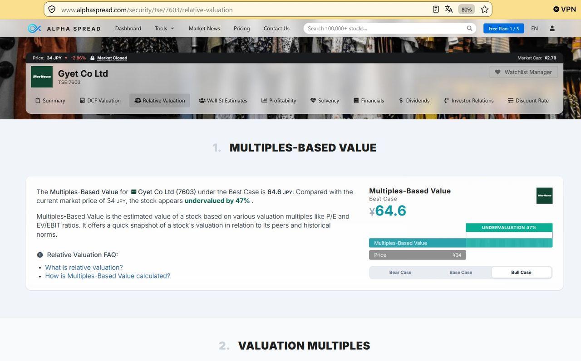Switch to the Summary tab
Image resolution: width=581 pixels, height=361 pixels.
50,101
